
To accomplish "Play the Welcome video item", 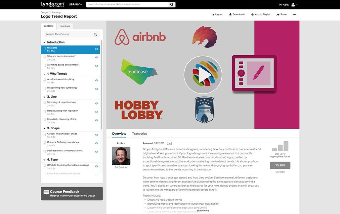I will 71,50.
